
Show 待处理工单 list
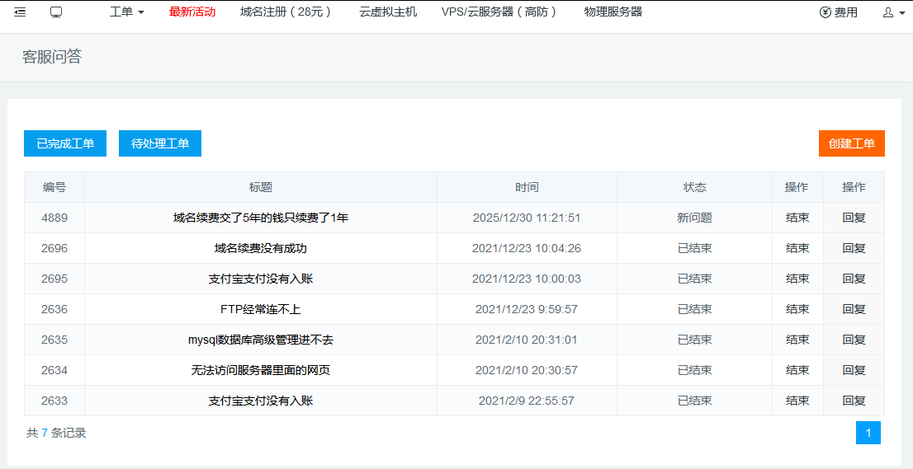pyautogui.click(x=160, y=143)
